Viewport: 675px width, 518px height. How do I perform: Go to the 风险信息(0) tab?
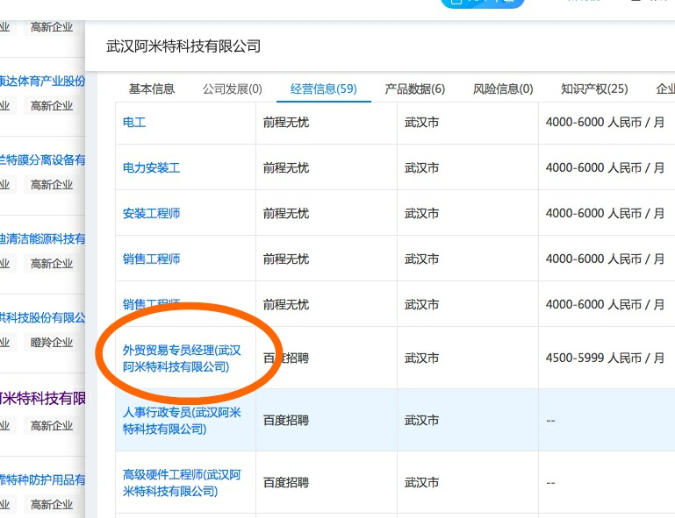(x=503, y=89)
